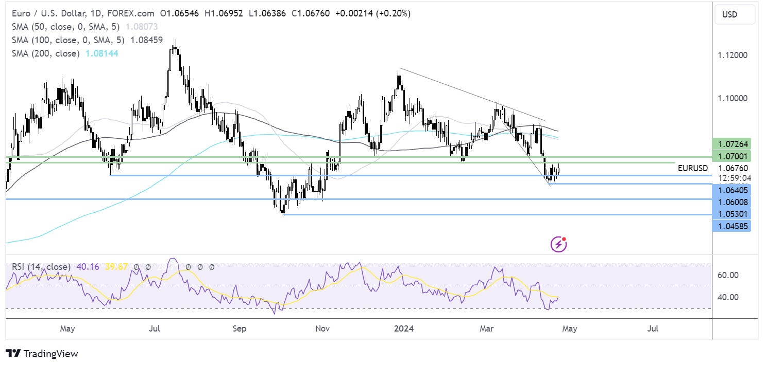Click the open value O1.06546 in header

click(x=180, y=14)
